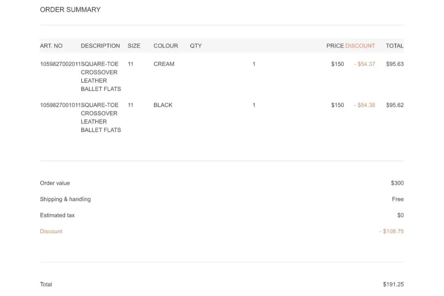The image size is (444, 296).
Task: Select the Estimated tax label
Action: pos(57,215)
